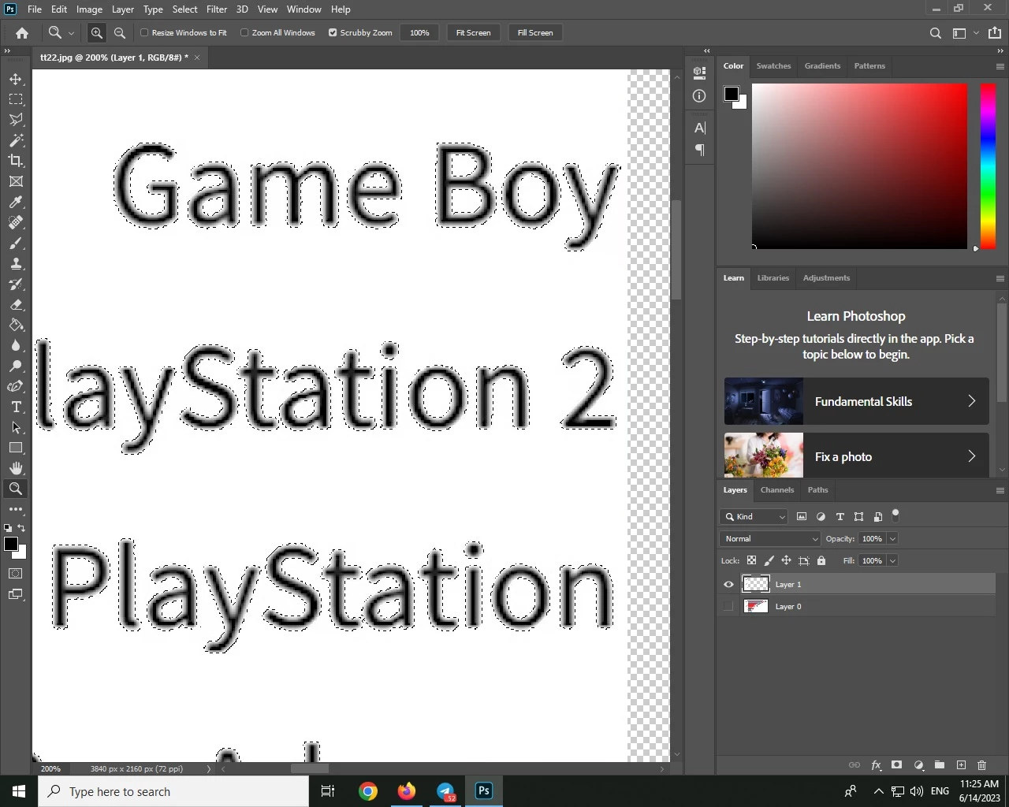This screenshot has width=1009, height=807.
Task: Open the Fundamental Skills tutorial
Action: [857, 401]
